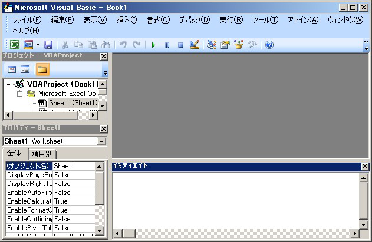Open the ヘルプ(H) menu
372x242 pixels.
coord(26,31)
